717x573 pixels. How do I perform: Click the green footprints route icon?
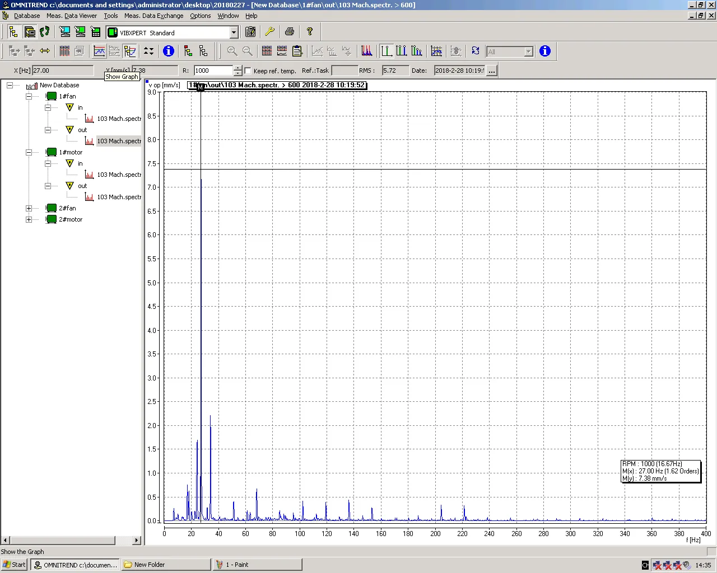45,32
